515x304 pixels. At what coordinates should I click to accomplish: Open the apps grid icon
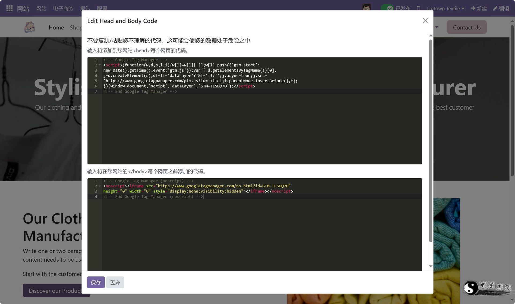(9, 8)
